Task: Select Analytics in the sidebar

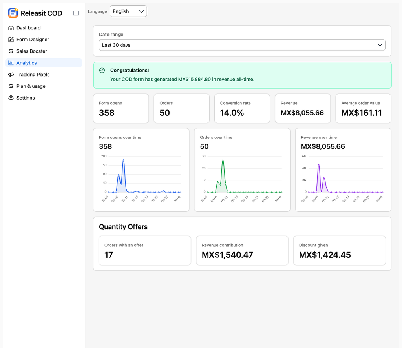Action: coord(44,63)
